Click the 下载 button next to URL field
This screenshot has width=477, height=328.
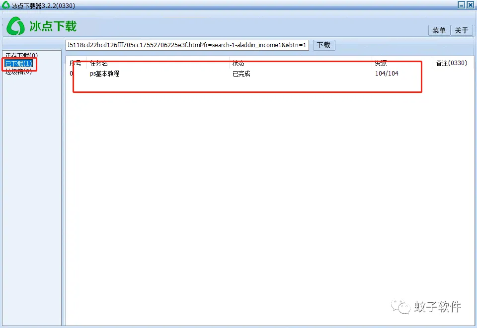click(x=323, y=45)
